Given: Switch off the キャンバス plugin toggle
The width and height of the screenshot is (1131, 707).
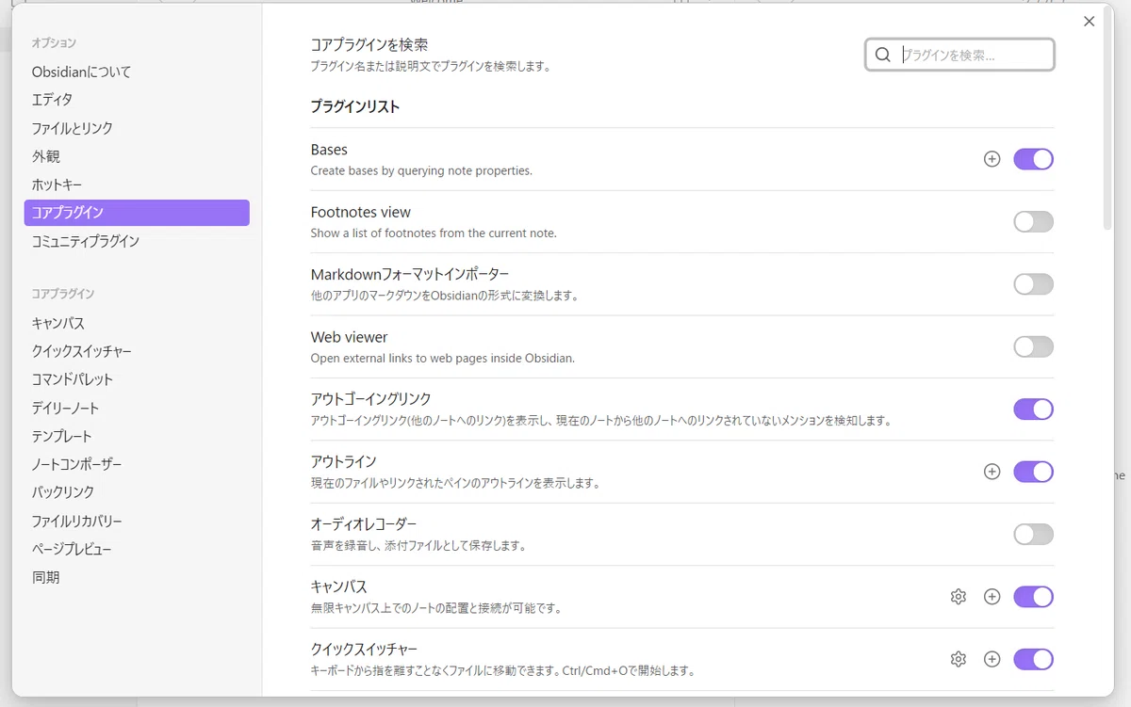Looking at the screenshot, I should coord(1033,597).
